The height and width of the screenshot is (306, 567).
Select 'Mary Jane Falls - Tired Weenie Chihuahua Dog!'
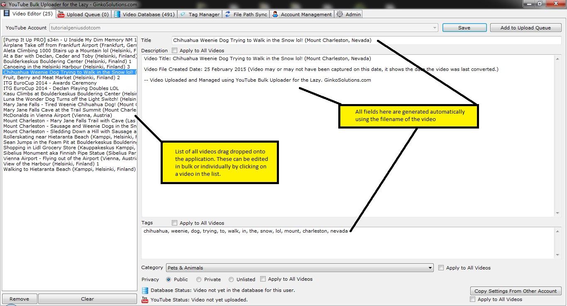click(70, 104)
